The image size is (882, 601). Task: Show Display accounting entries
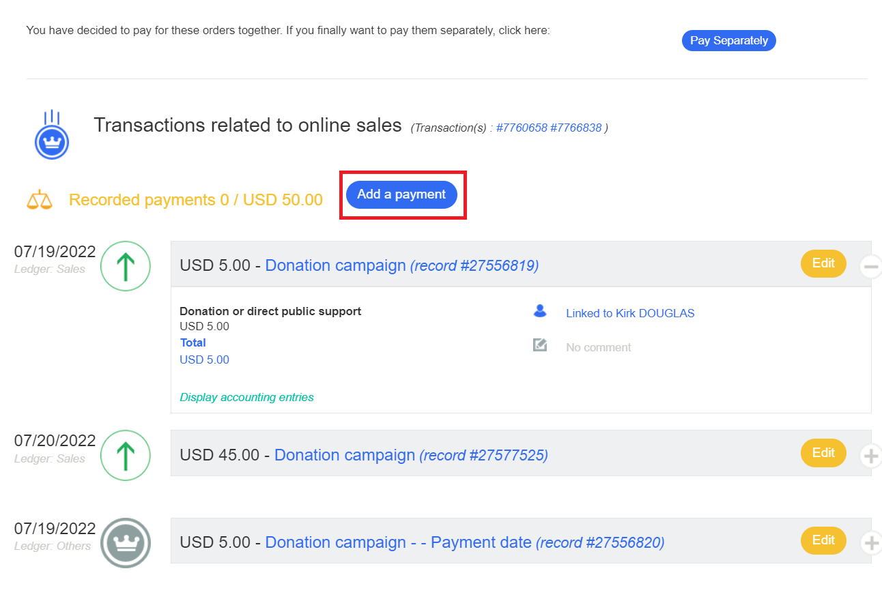246,397
